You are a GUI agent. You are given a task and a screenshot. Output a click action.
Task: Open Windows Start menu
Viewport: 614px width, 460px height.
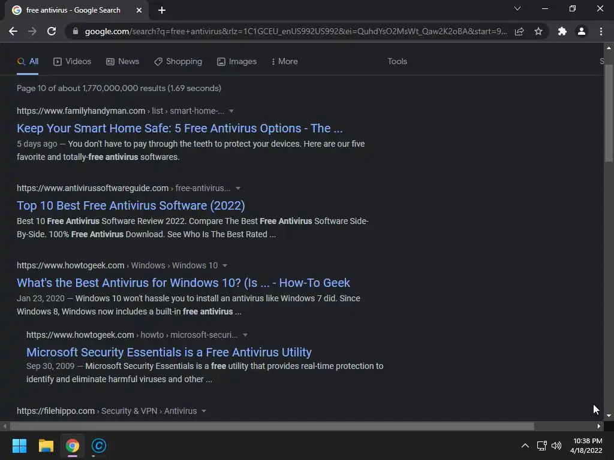[19, 446]
